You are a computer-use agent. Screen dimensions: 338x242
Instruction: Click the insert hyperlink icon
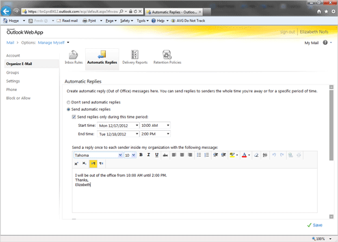tap(291, 155)
